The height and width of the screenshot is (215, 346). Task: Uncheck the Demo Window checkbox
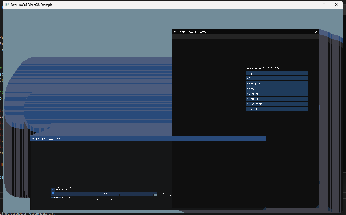click(53, 189)
